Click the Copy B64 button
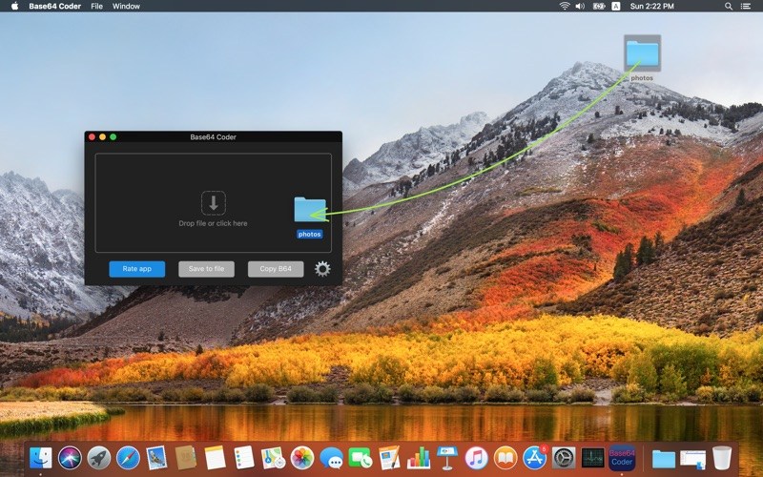763x477 pixels. pyautogui.click(x=276, y=269)
